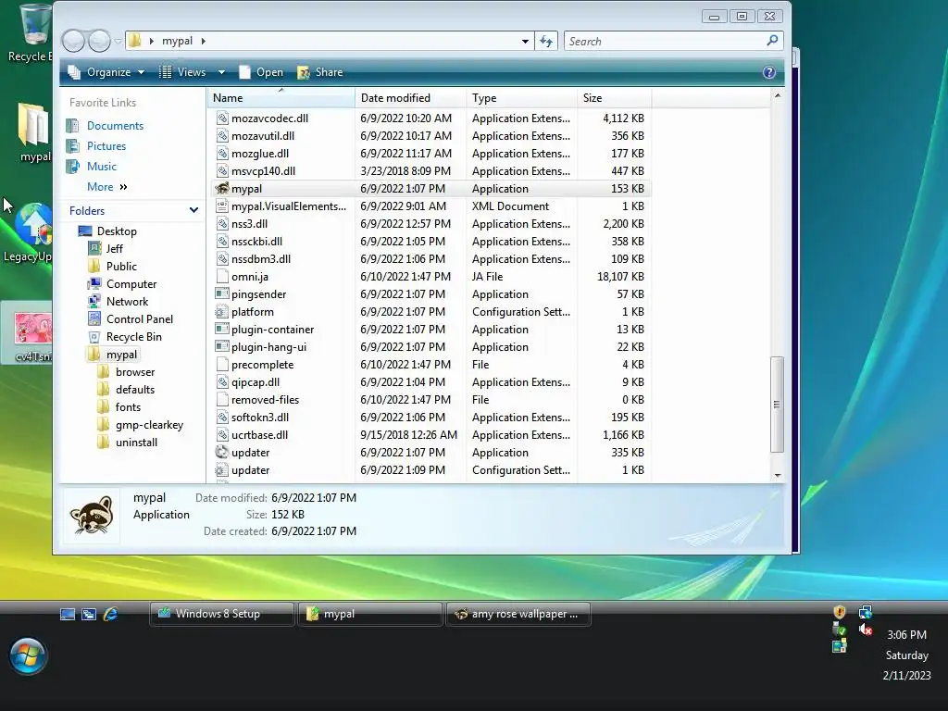Select Control Panel in folder tree

pyautogui.click(x=140, y=319)
